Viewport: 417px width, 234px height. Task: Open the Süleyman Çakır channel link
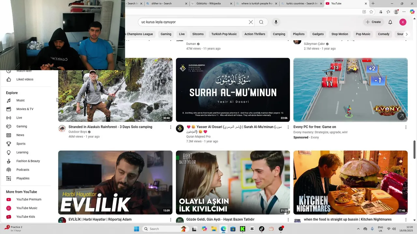click(314, 44)
